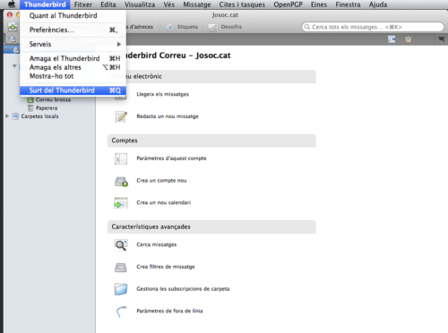Select the Paperera folder

click(x=47, y=108)
